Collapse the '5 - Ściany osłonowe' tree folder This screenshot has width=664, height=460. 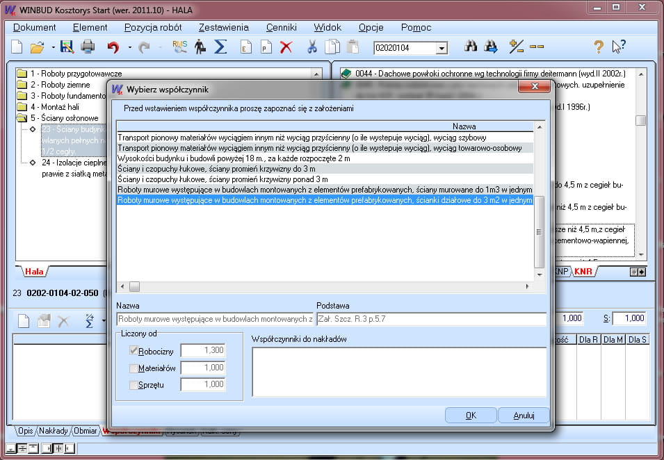(22, 118)
